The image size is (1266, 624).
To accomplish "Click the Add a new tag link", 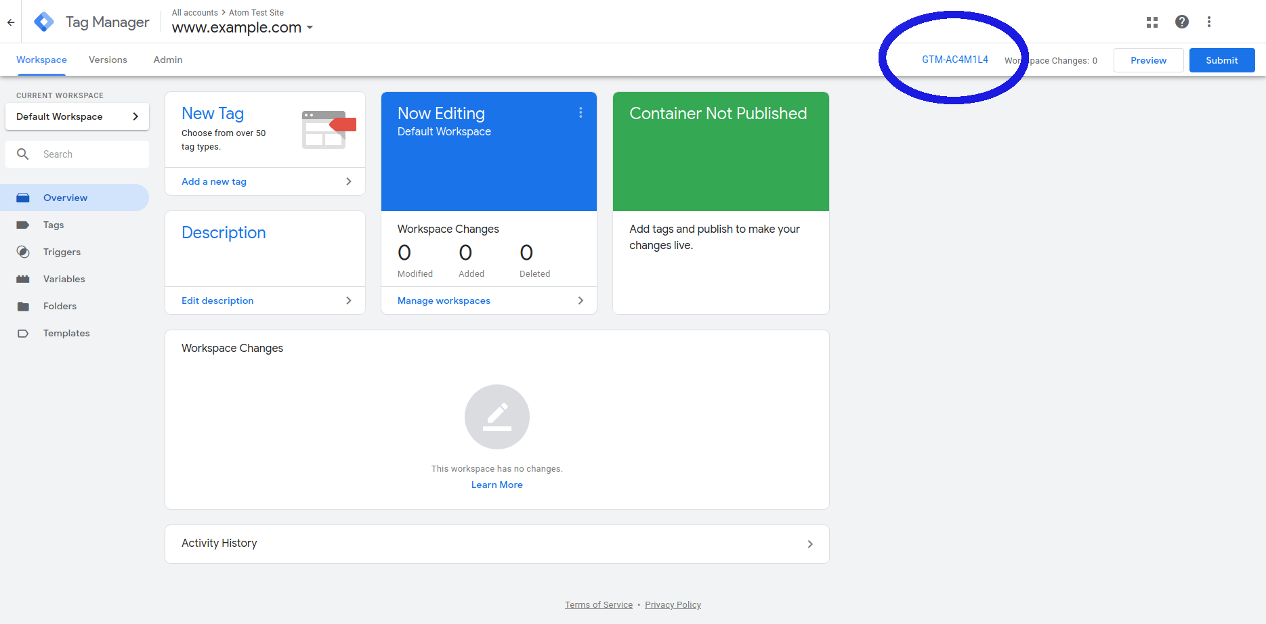I will pos(214,181).
